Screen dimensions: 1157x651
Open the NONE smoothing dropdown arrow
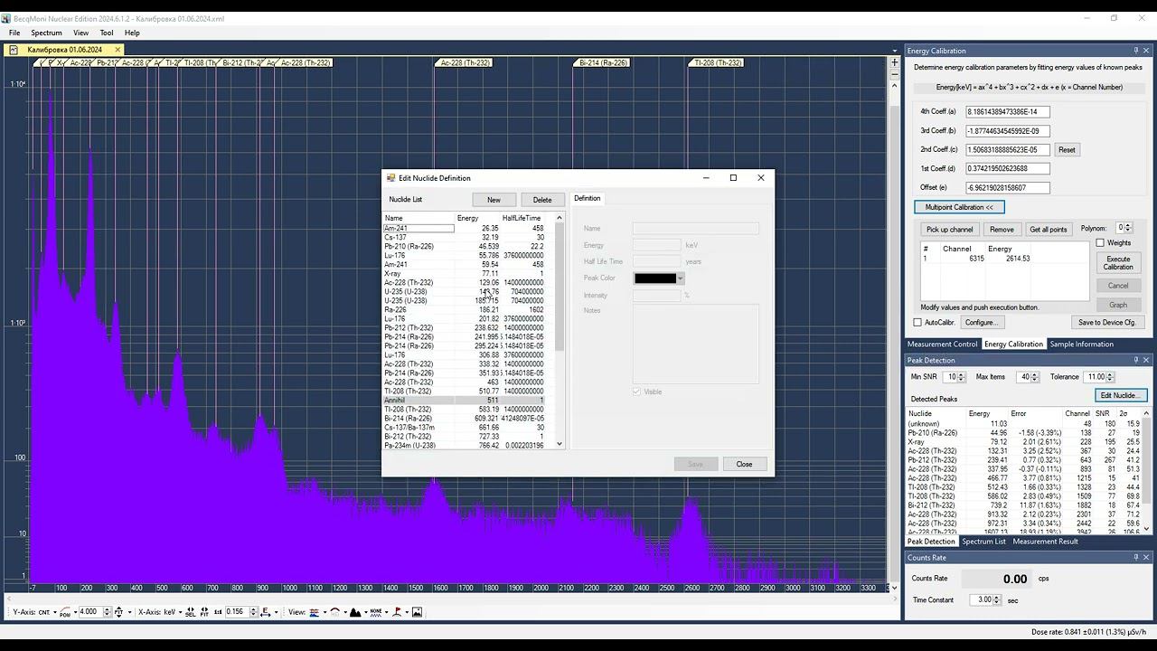point(386,612)
